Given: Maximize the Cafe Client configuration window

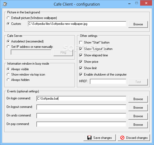Looking at the screenshot, I should (x=137, y=3).
